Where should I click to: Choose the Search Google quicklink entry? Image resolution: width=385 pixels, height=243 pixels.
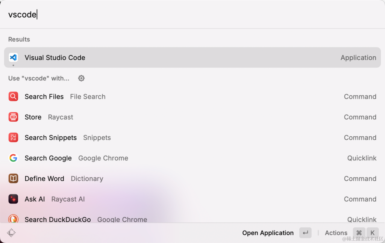pyautogui.click(x=192, y=158)
